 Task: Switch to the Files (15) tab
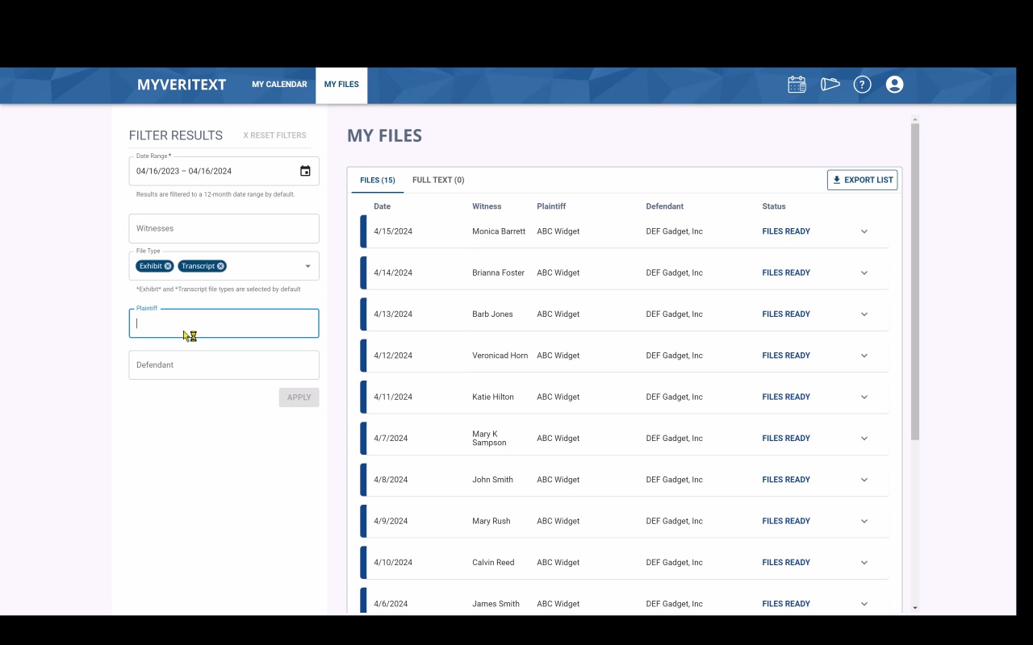pos(378,180)
